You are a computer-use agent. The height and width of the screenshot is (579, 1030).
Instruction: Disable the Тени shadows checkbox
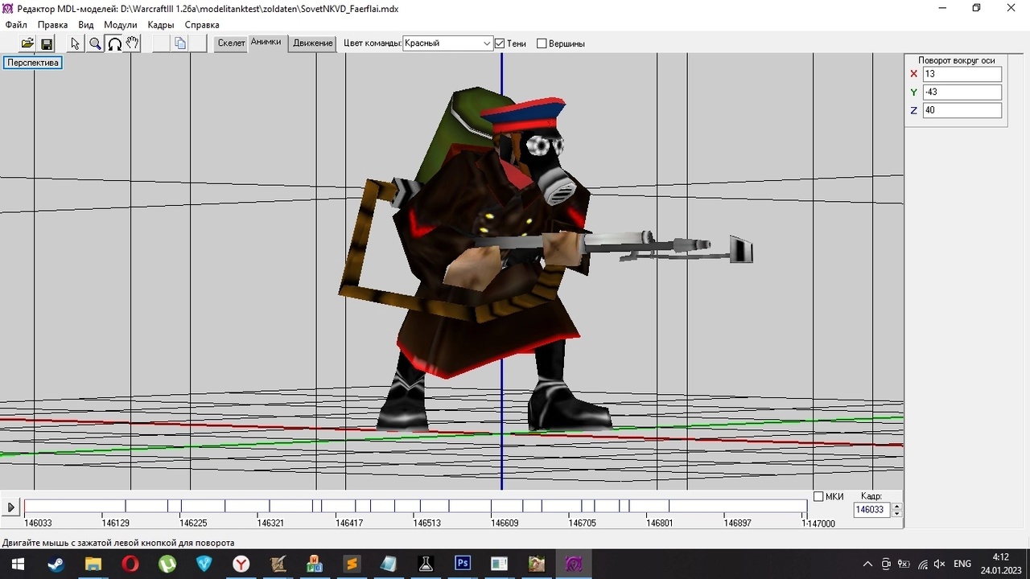pos(500,43)
